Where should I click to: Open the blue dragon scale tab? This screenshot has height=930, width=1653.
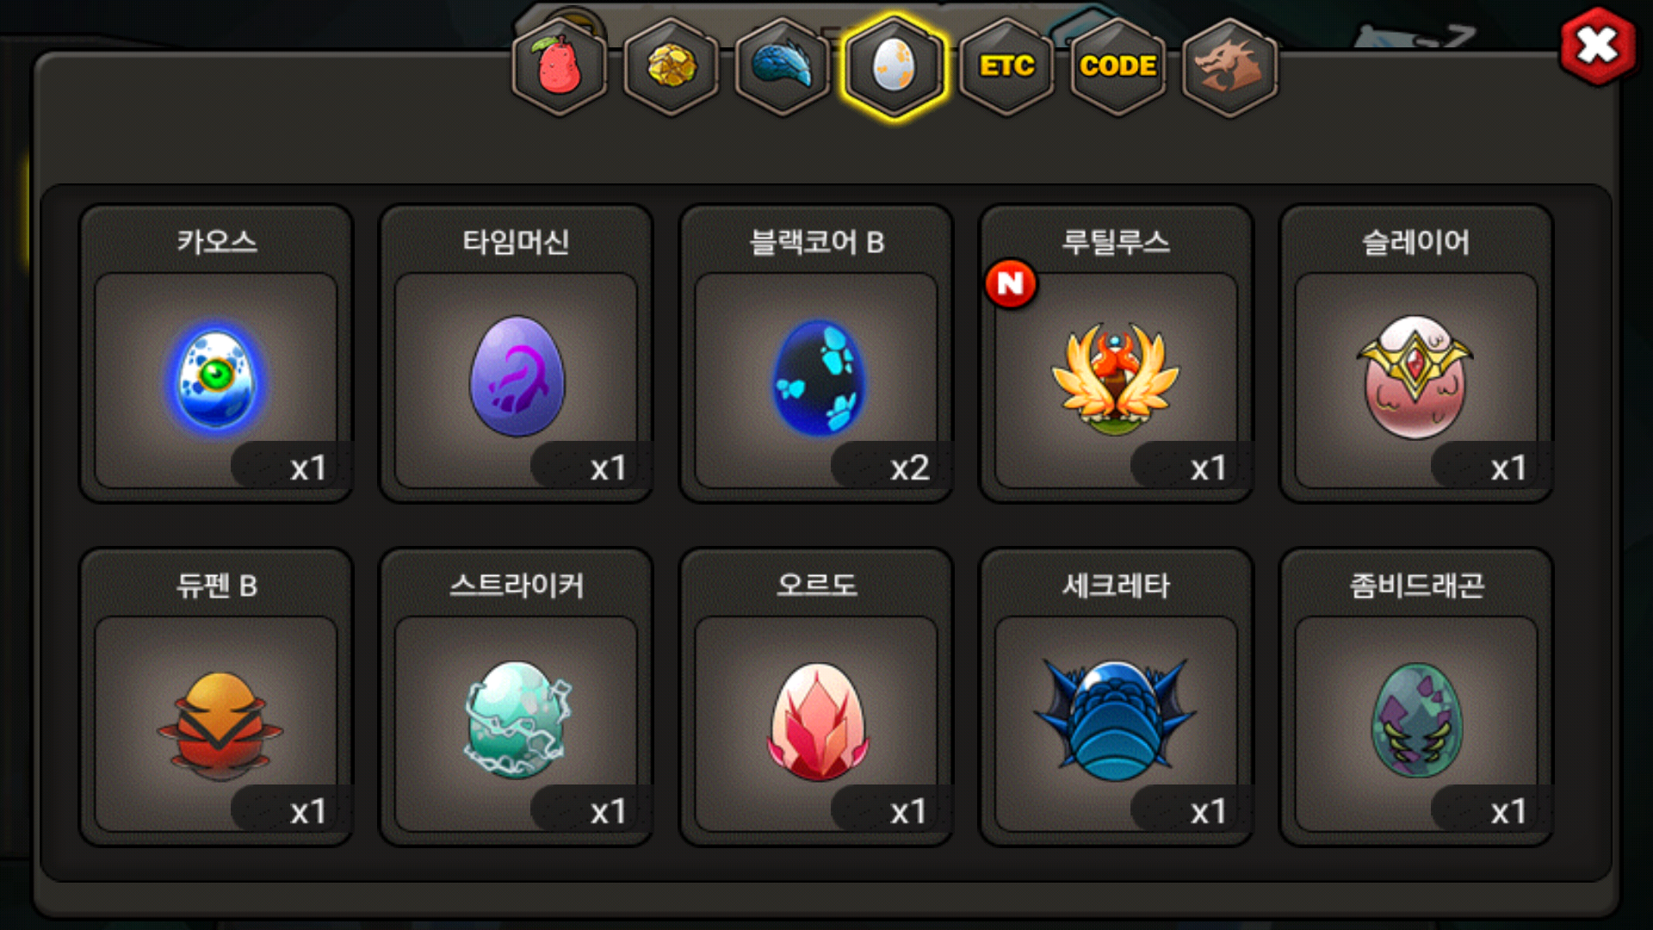click(x=783, y=66)
